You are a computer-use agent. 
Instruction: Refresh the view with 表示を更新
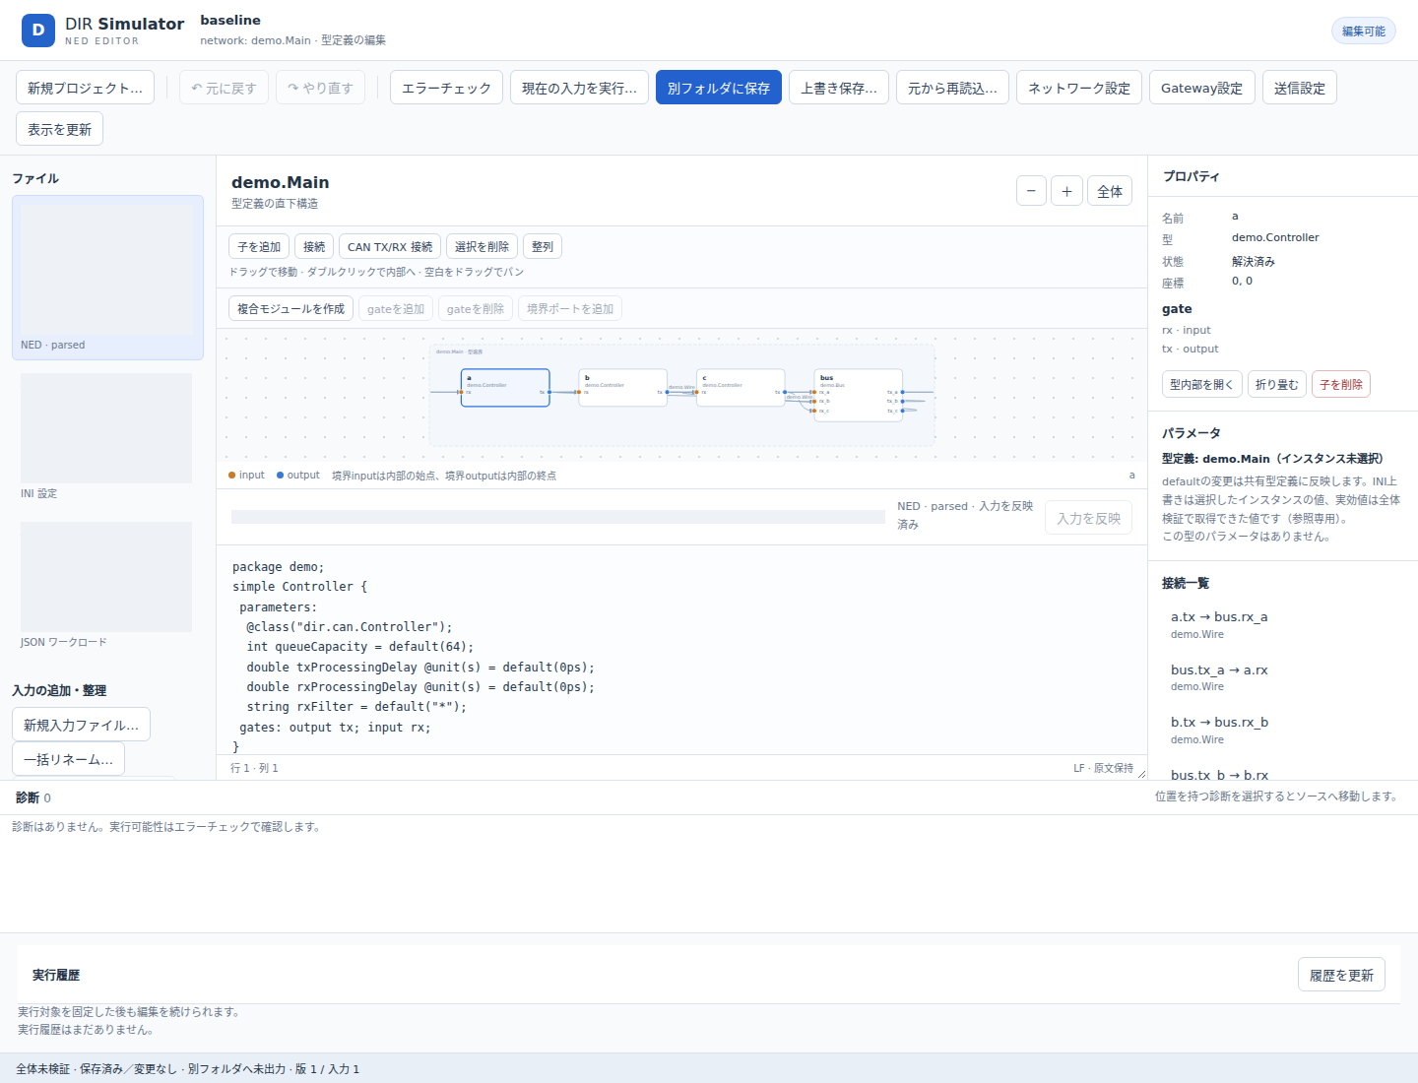pyautogui.click(x=59, y=129)
